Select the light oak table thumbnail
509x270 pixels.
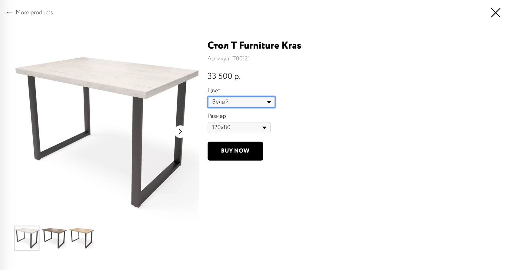click(82, 238)
